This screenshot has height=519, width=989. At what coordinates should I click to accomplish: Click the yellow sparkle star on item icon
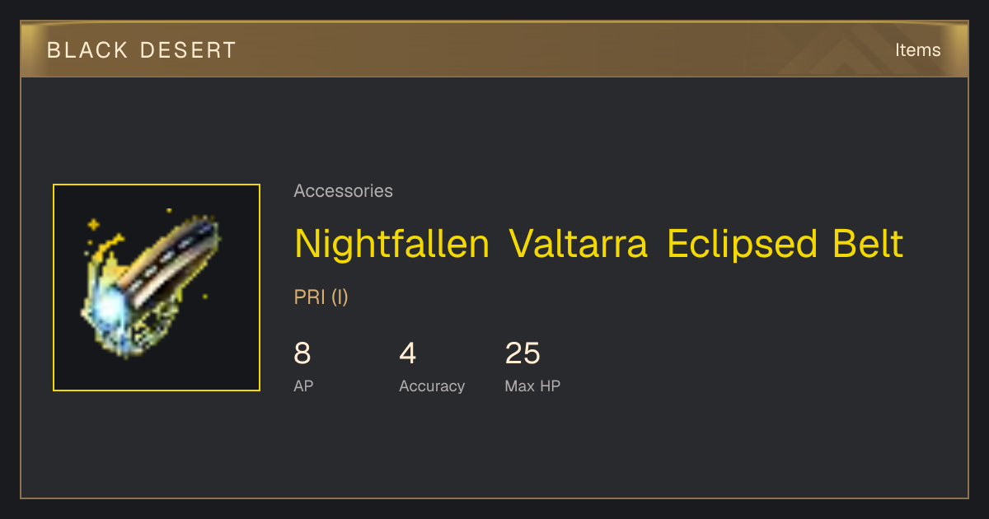[93, 224]
